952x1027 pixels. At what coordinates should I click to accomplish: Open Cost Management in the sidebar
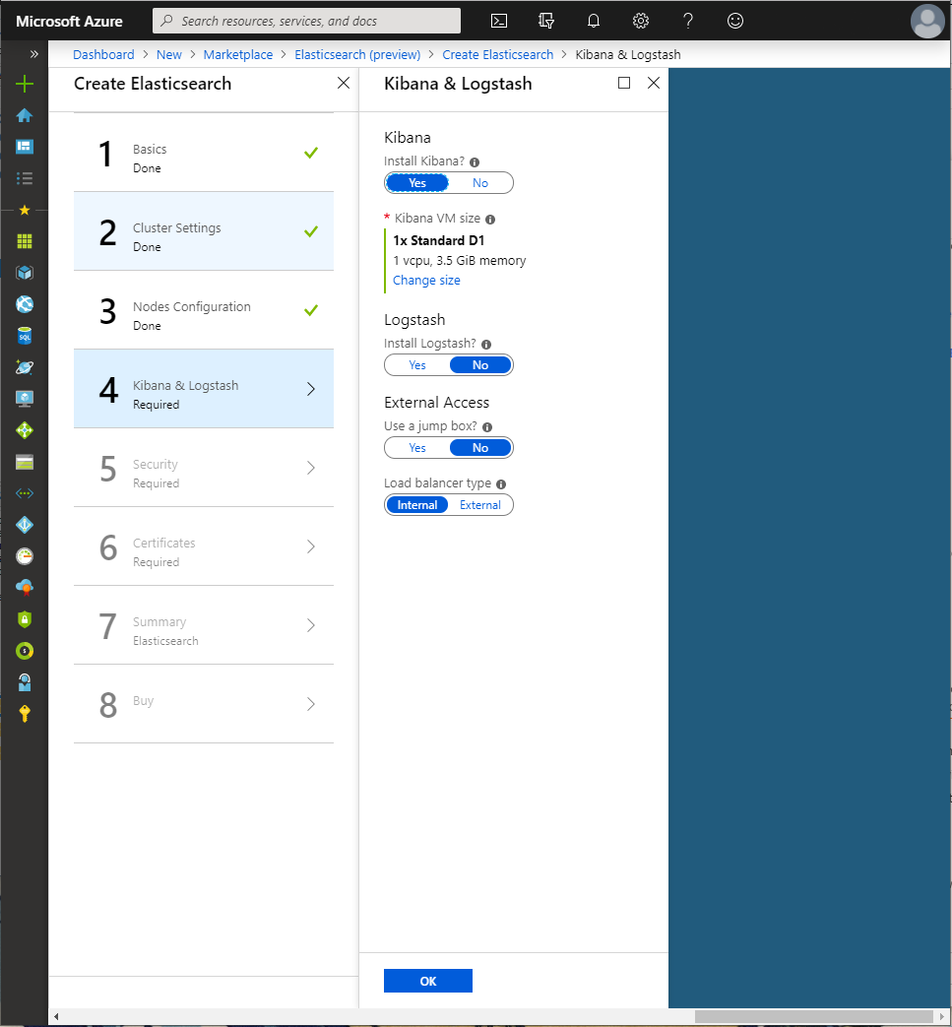tap(23, 651)
